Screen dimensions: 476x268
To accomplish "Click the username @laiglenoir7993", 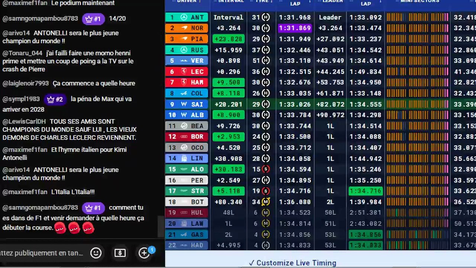I will tap(26, 83).
